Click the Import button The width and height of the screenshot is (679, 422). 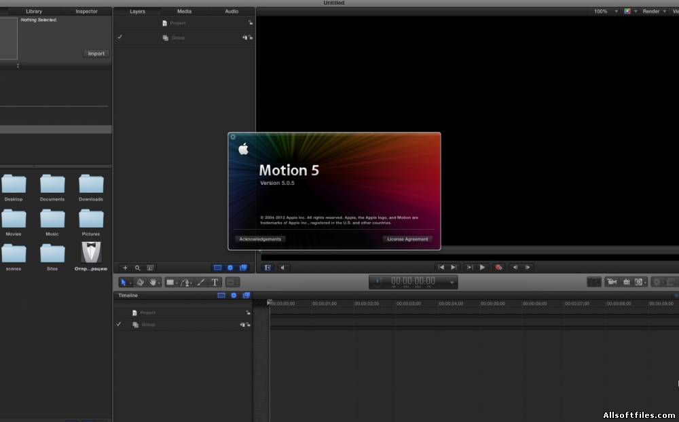coord(96,54)
